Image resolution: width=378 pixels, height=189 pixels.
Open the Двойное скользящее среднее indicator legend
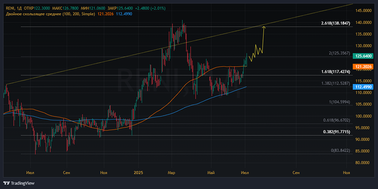click(50, 14)
